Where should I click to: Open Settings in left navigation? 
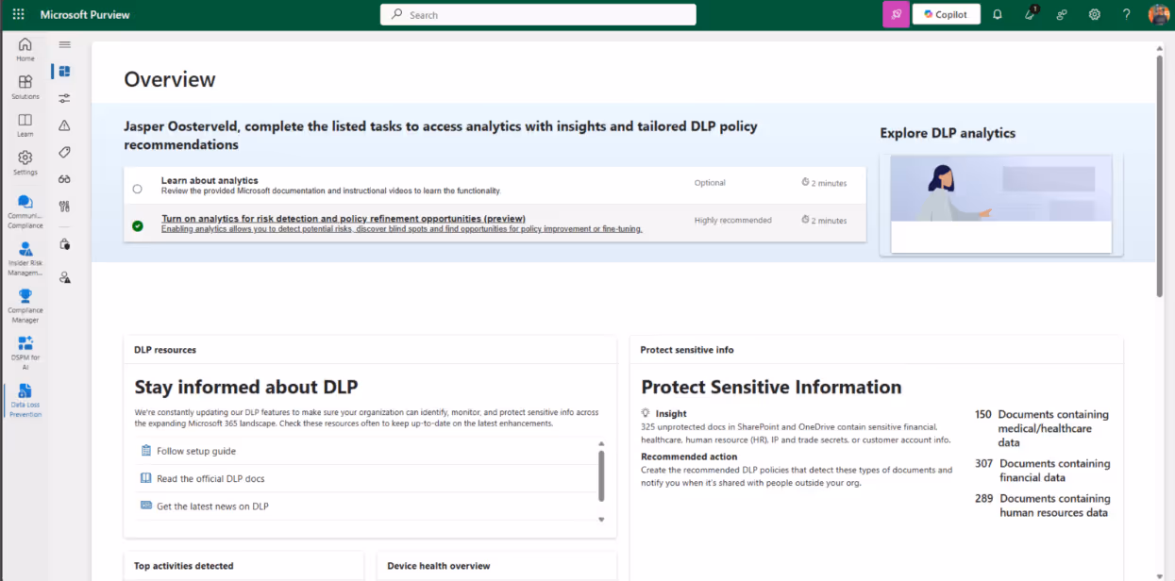click(25, 162)
